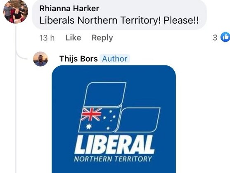The width and height of the screenshot is (230, 173).
Task: Click the Thijs Bors name link
Action: 78,59
